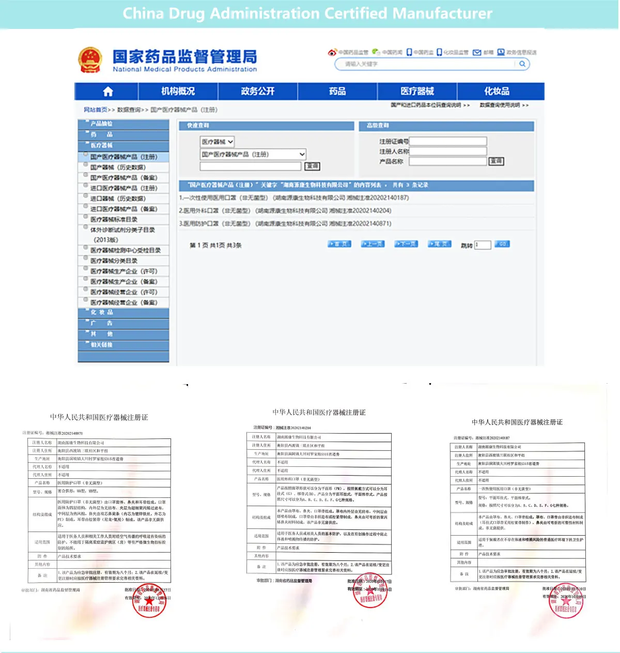Viewport: 620px width, 653px height.
Task: Click the 产品名称 input field
Action: click(448, 161)
